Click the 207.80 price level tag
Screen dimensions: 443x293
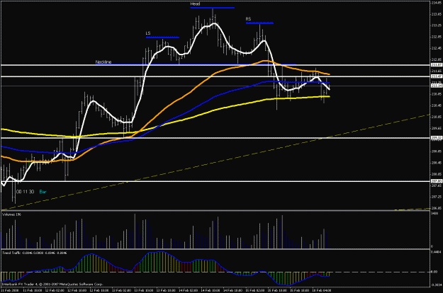pyautogui.click(x=437, y=181)
